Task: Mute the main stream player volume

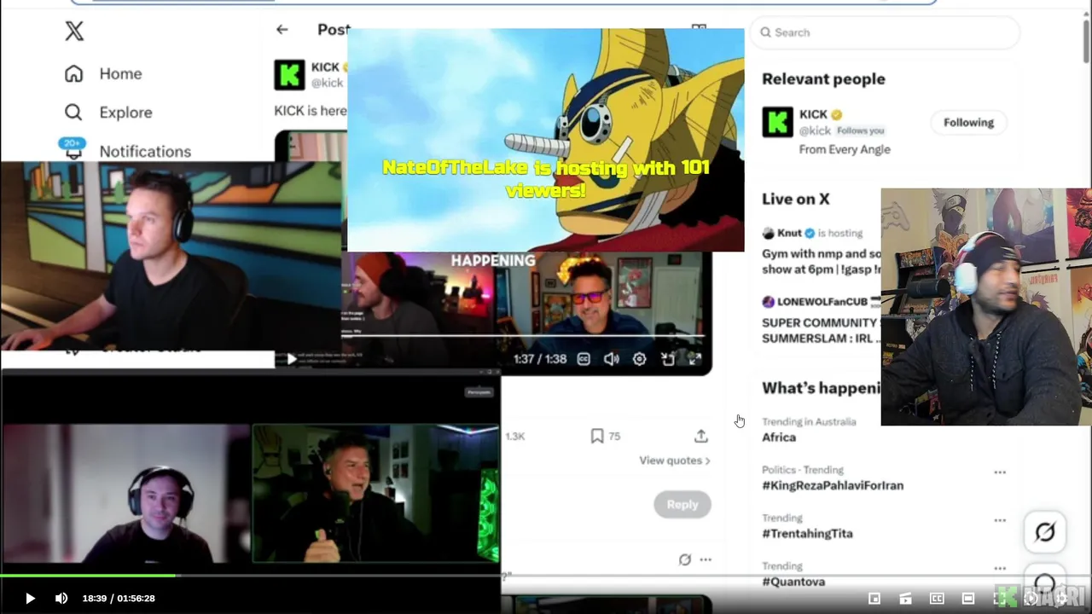Action: [x=61, y=598]
